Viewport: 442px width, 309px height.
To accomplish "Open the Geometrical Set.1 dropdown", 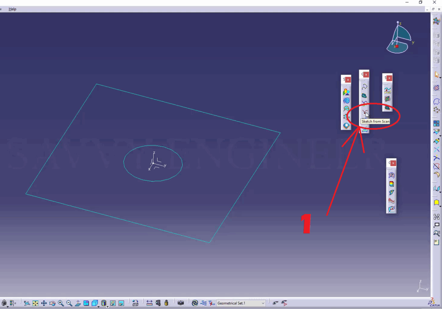I will 263,303.
